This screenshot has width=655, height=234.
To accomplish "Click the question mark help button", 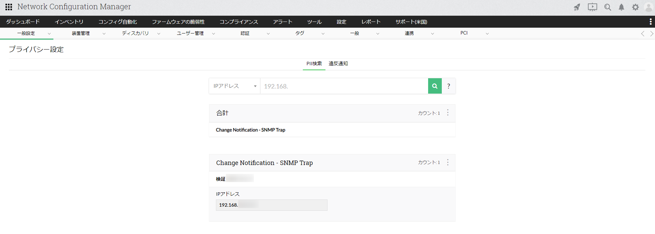I will pyautogui.click(x=449, y=86).
